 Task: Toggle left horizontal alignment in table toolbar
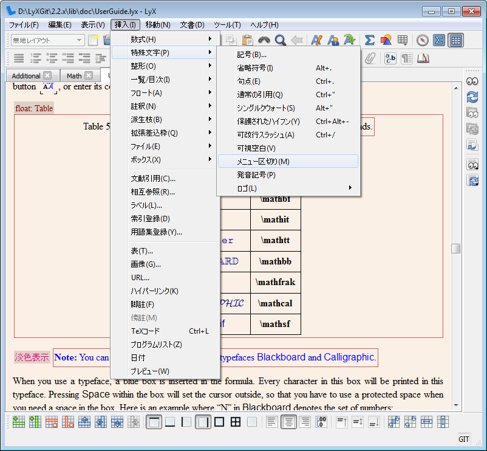coord(272,422)
